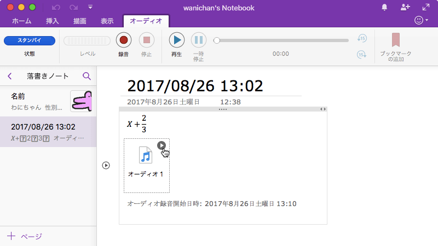
Task: Pause playback with the 一時停止 button
Action: (x=199, y=40)
